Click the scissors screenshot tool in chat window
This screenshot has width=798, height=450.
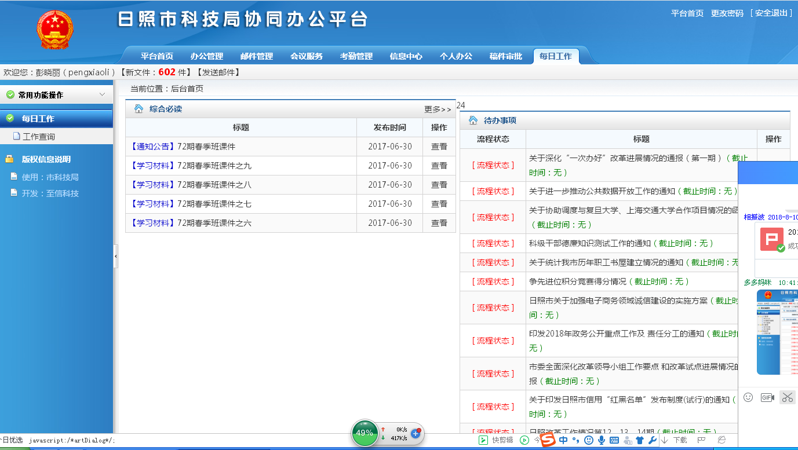[787, 397]
